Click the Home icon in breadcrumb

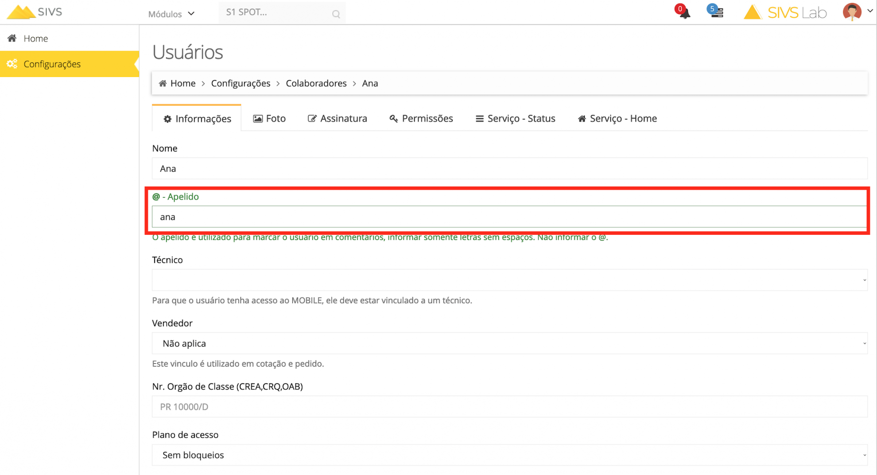click(162, 83)
